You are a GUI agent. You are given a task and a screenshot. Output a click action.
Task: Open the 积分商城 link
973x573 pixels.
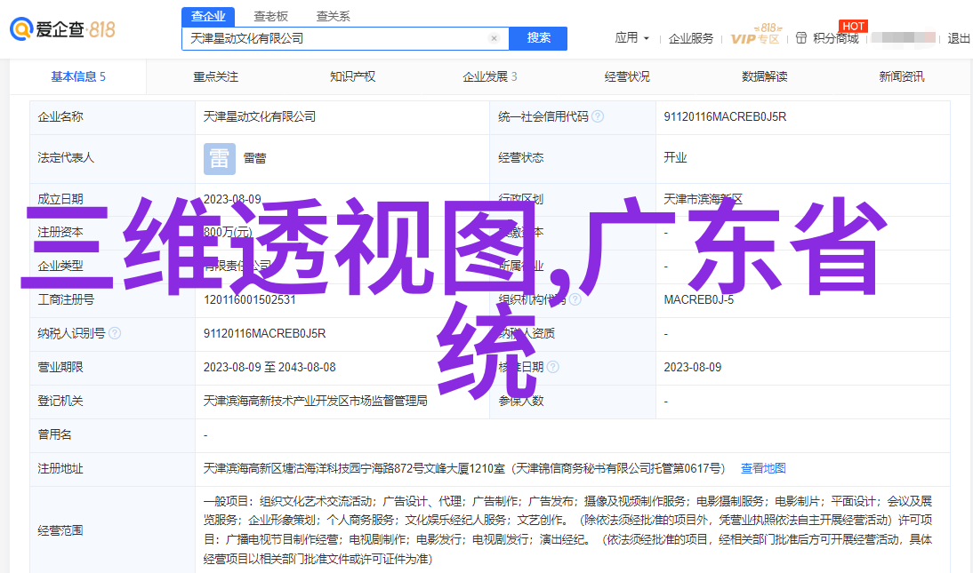point(835,38)
